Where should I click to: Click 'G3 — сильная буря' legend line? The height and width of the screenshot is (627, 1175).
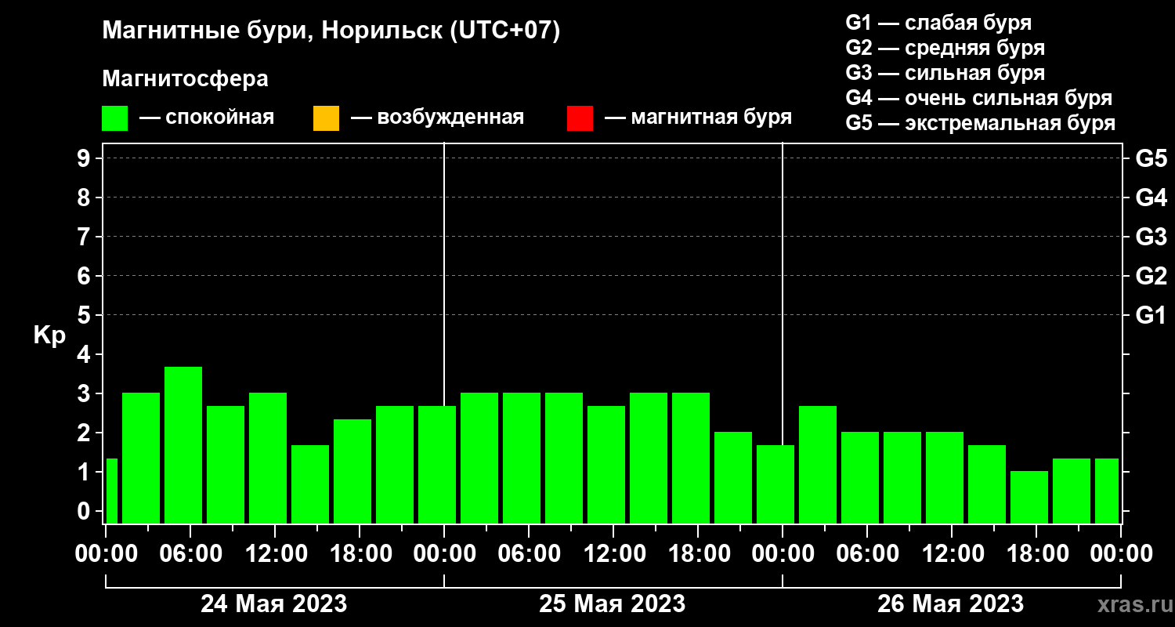[x=945, y=73]
